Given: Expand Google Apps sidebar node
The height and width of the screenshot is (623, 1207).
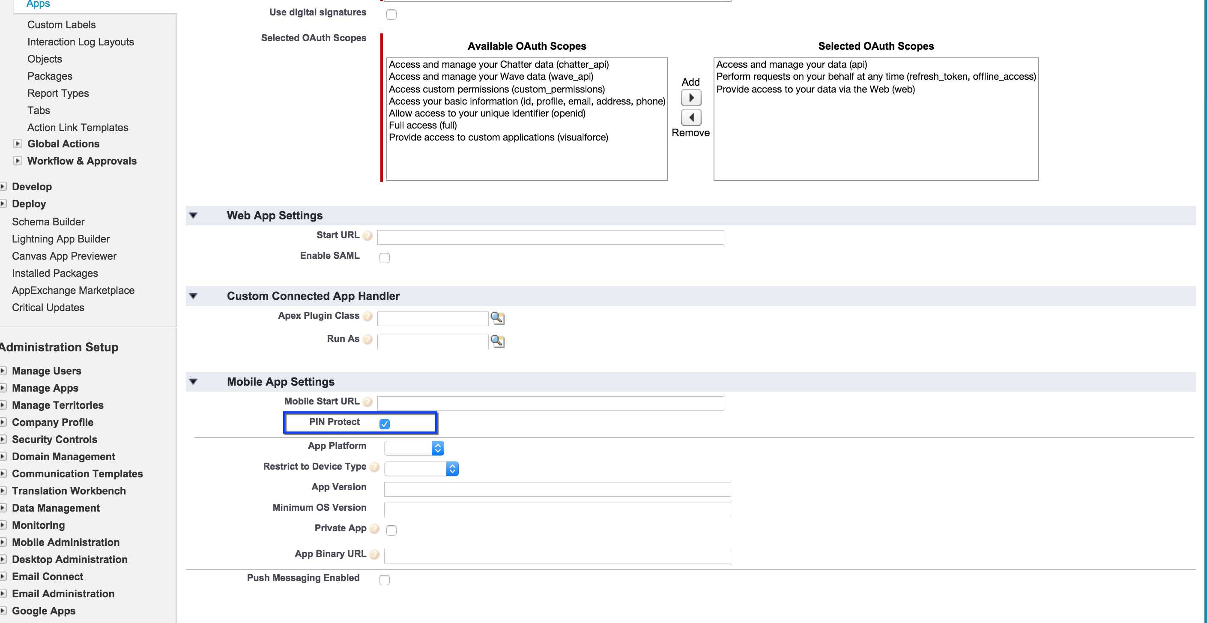Looking at the screenshot, I should (x=3, y=611).
